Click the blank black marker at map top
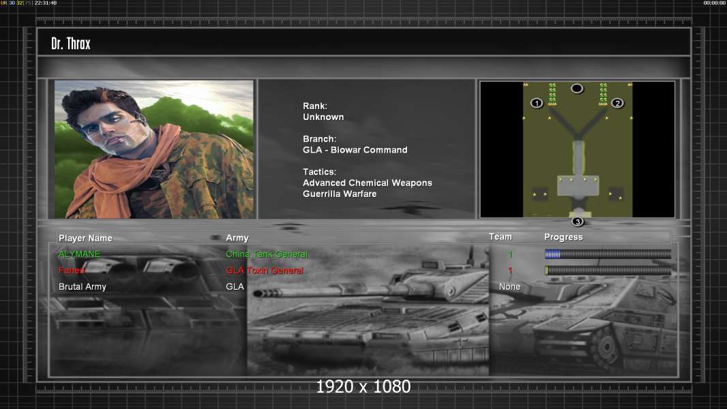Screen dimensions: 727x409 click(x=577, y=89)
